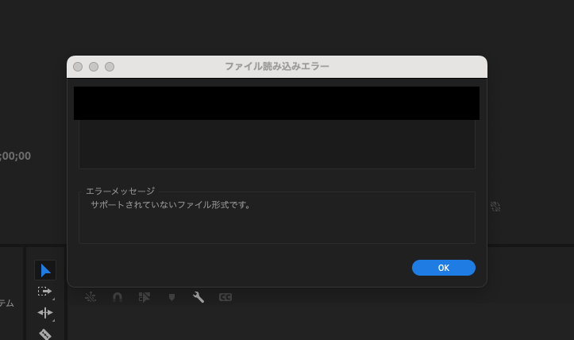Viewport: 574px width, 340px height.
Task: Select the Selection arrow tool
Action: click(x=45, y=270)
